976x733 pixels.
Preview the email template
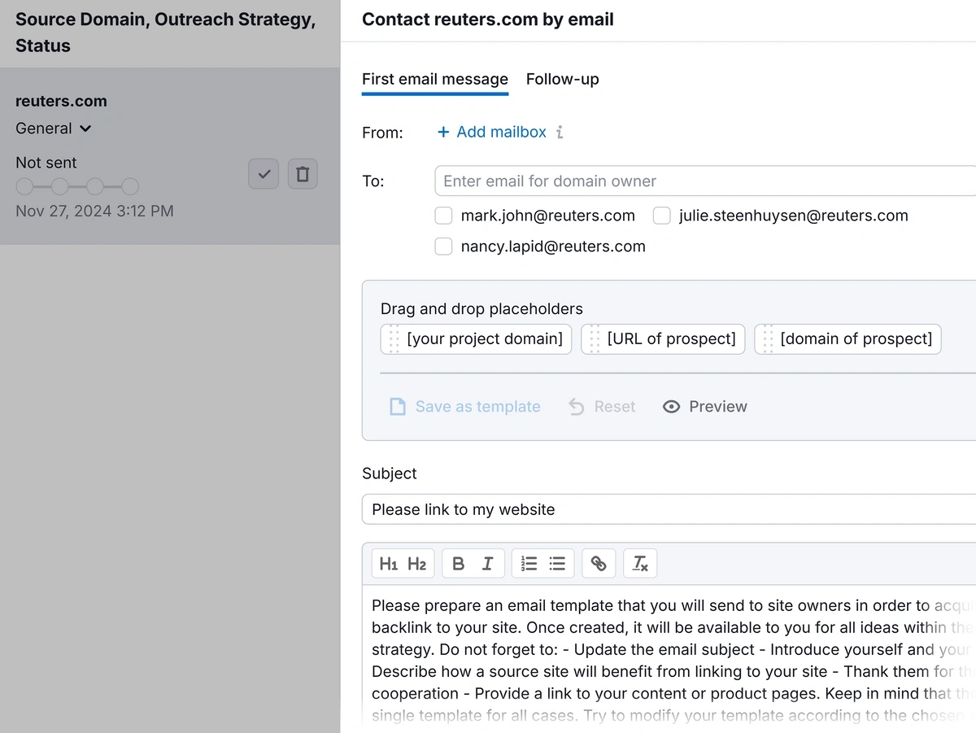tap(704, 406)
